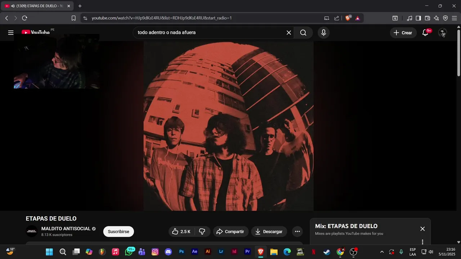Start voice search with microphone icon
461x259 pixels.
[x=323, y=33]
